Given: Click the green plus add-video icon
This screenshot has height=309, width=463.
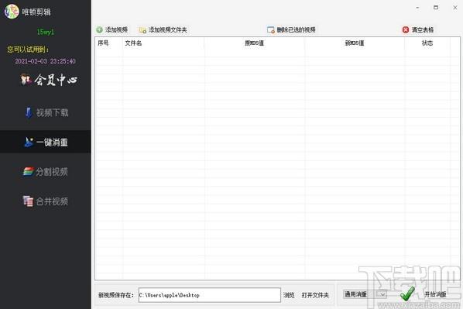Looking at the screenshot, I should (x=99, y=29).
